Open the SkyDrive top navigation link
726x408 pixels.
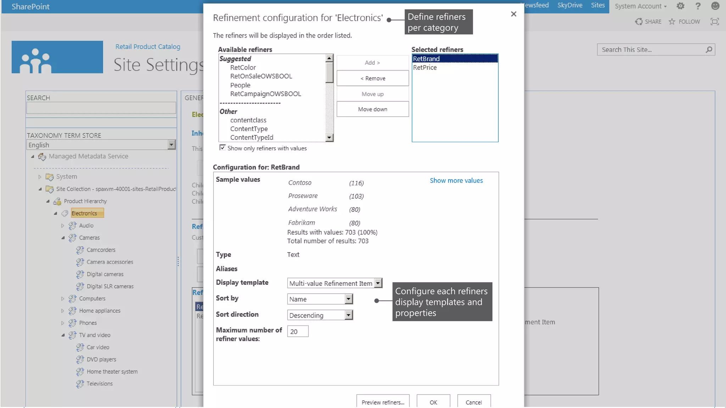tap(570, 5)
